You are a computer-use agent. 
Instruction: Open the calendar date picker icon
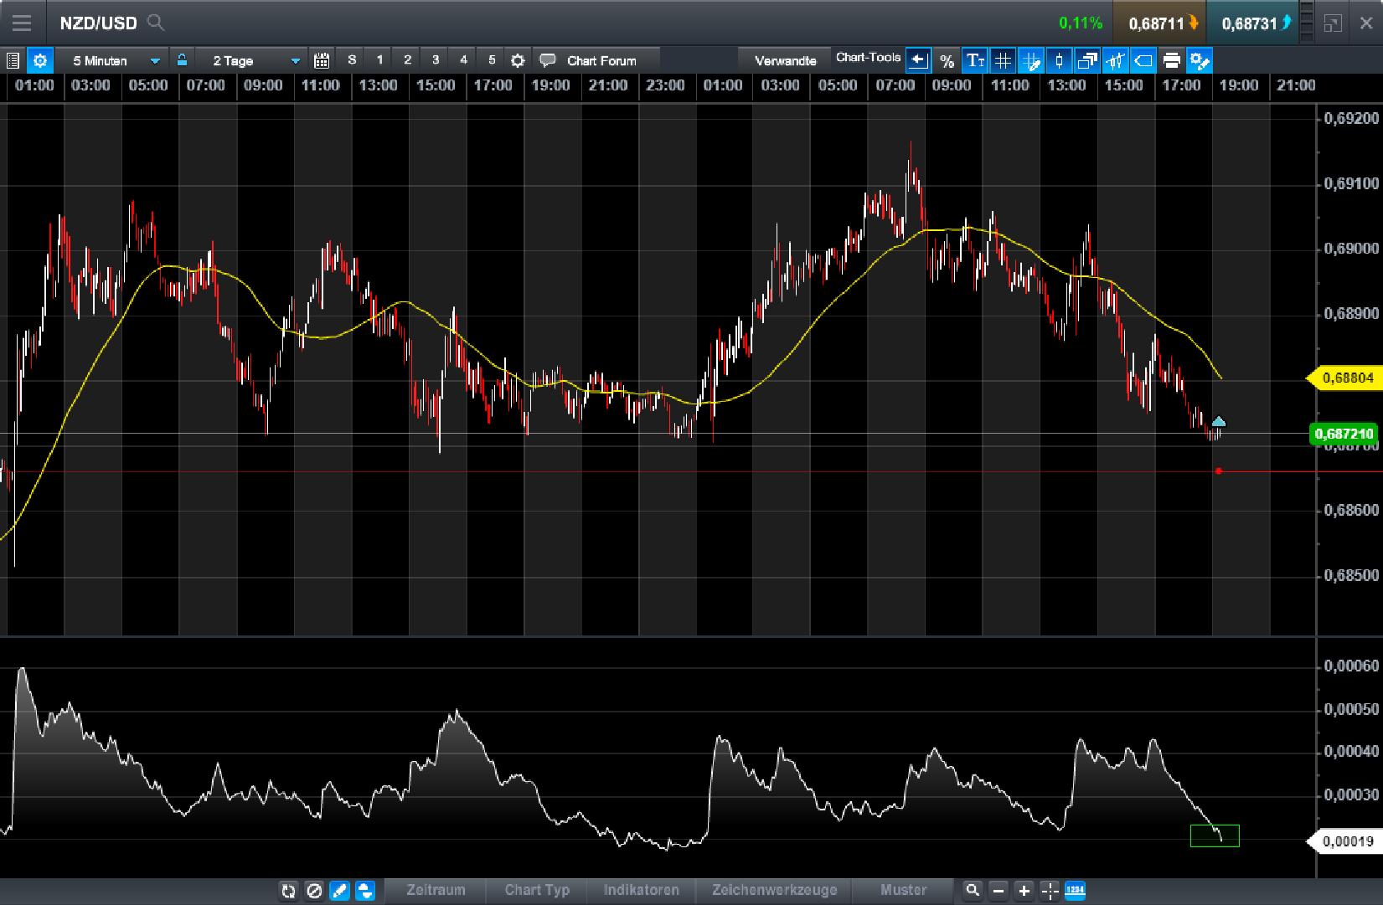click(321, 59)
